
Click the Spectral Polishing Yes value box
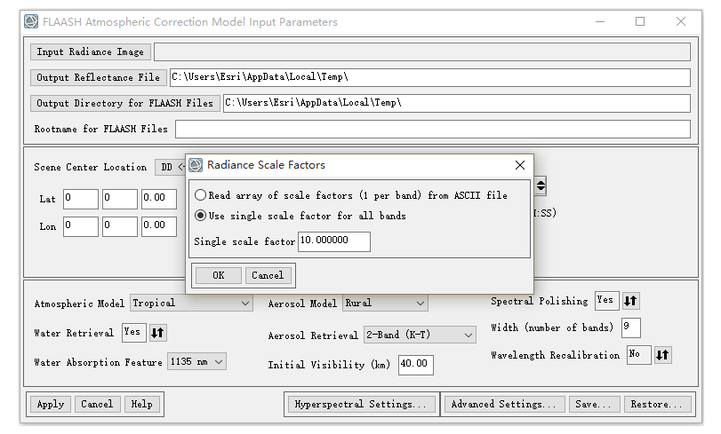607,301
